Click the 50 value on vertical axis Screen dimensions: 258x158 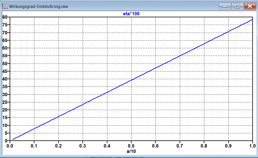pyautogui.click(x=5, y=64)
